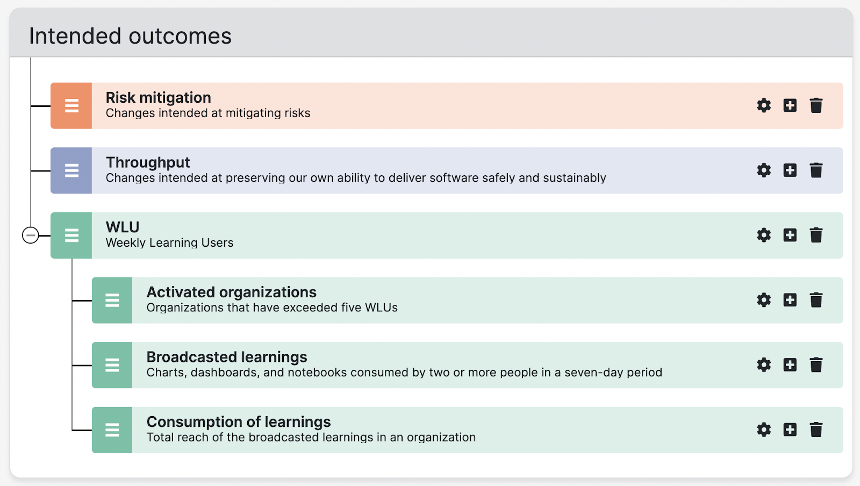The image size is (860, 486).
Task: Click 'Organizations that have exceeded five WLUs' text
Action: (272, 308)
